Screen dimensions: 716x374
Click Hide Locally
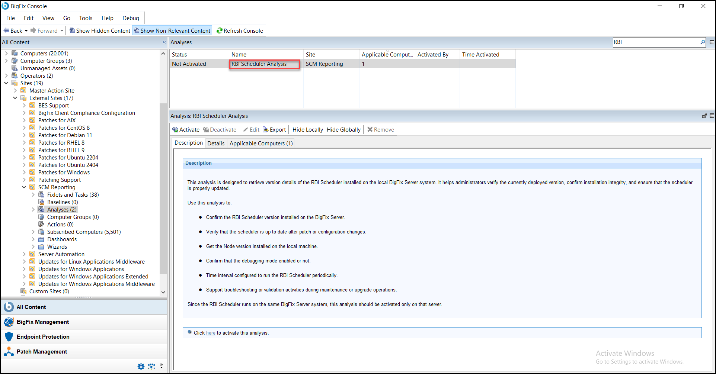coord(307,129)
